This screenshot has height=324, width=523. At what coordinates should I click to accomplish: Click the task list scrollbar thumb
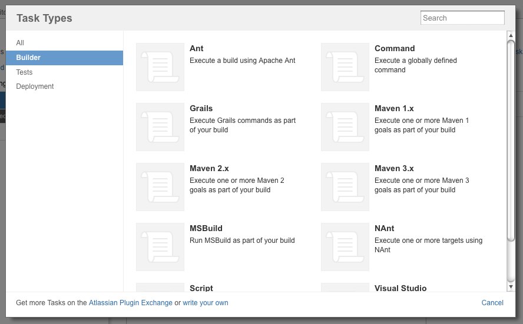click(x=511, y=140)
